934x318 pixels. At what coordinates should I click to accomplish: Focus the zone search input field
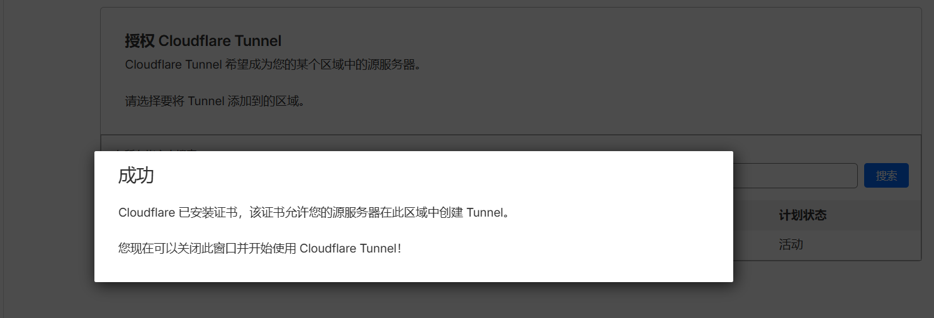[x=795, y=176]
